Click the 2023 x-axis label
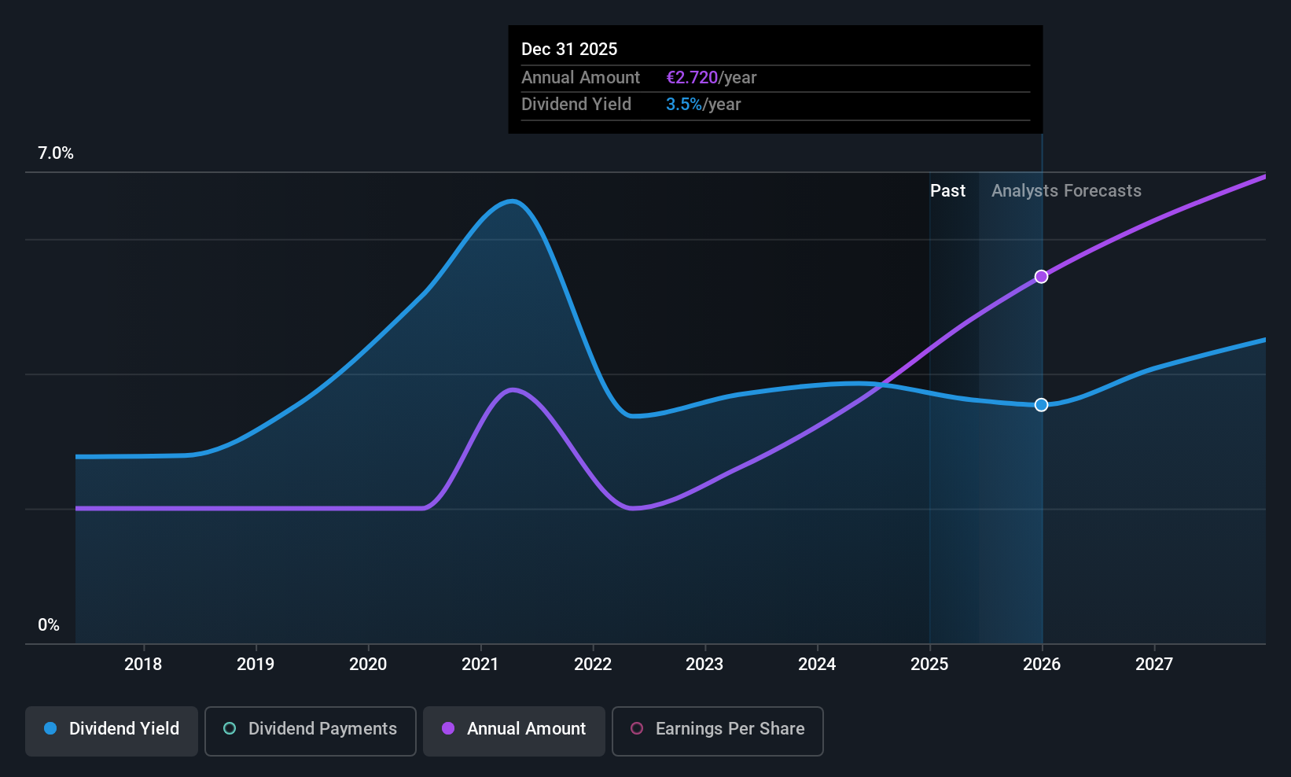This screenshot has width=1291, height=777. pos(704,665)
